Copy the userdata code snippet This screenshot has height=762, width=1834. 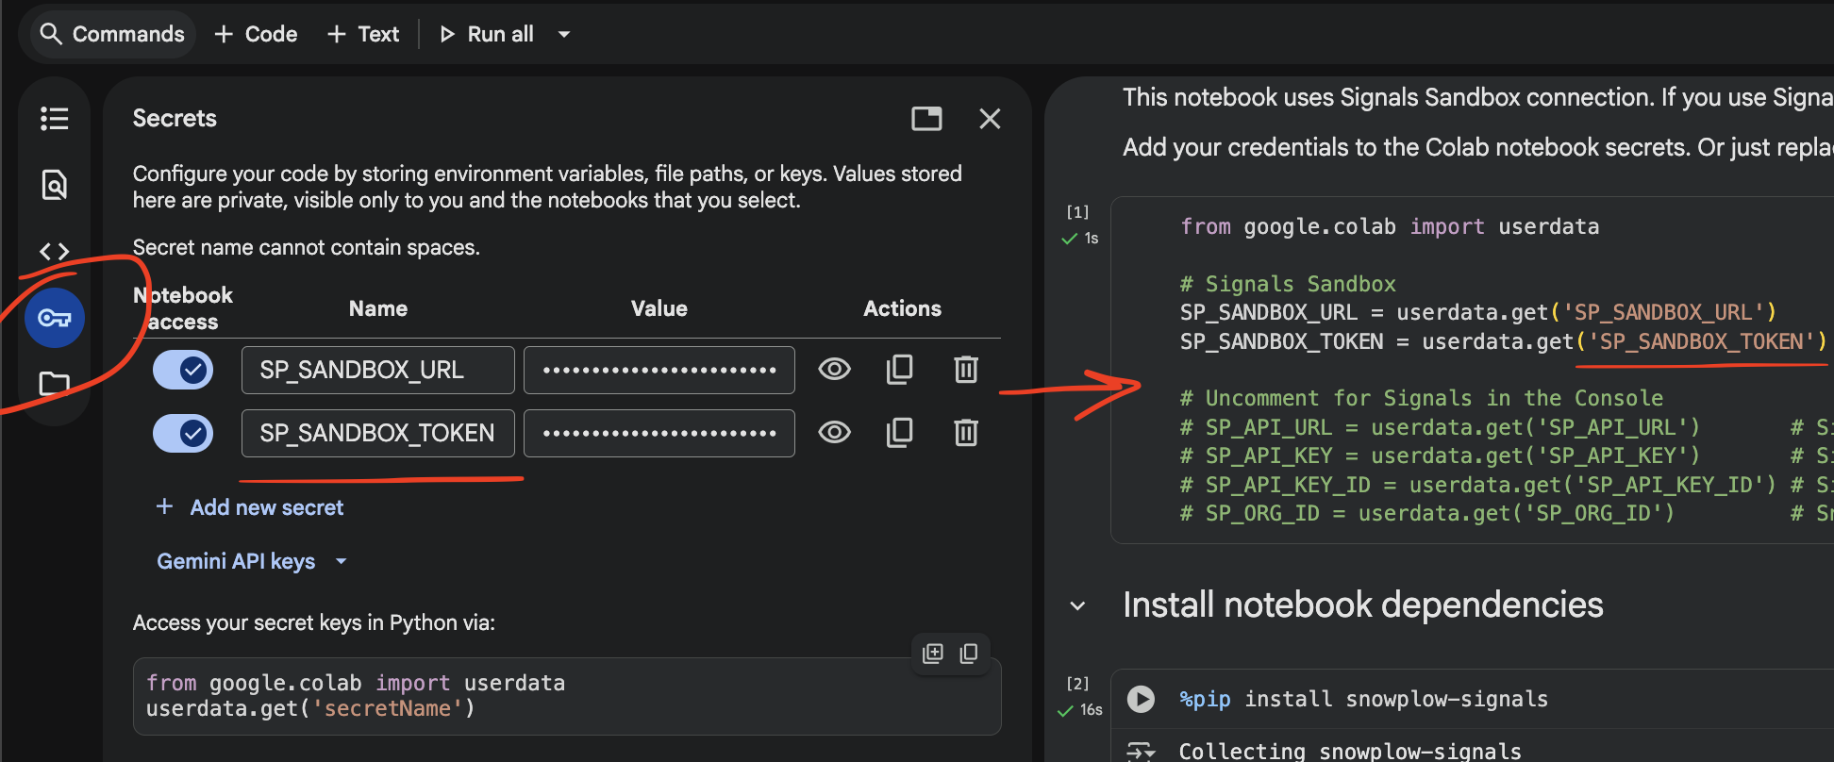969,654
